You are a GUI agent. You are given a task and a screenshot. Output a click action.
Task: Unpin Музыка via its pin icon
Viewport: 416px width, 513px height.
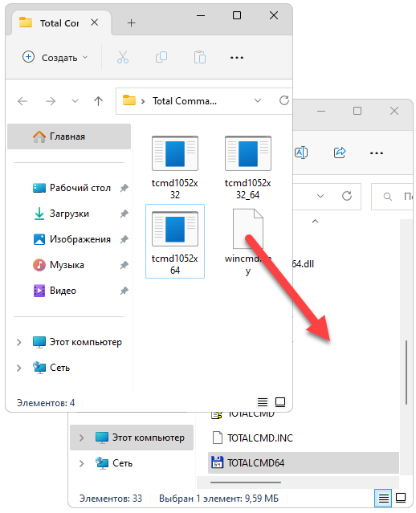[124, 265]
